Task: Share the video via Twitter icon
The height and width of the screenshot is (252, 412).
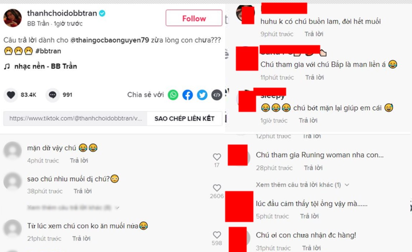Action: pos(202,95)
